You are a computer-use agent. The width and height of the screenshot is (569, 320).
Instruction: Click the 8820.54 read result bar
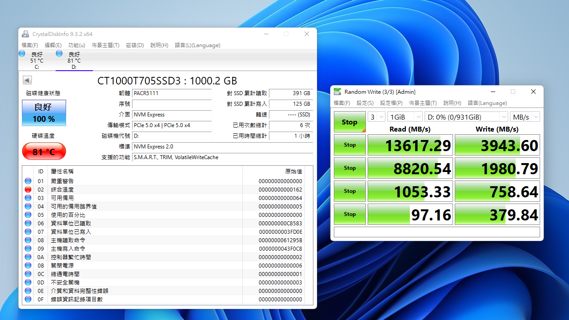pos(410,168)
